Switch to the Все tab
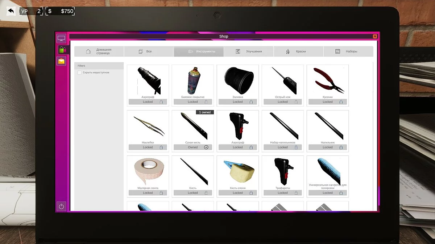This screenshot has height=244, width=435. point(149,51)
